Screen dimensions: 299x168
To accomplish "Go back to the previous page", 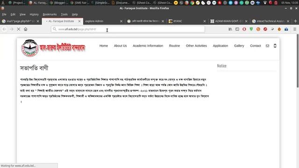I will click(x=4, y=29).
